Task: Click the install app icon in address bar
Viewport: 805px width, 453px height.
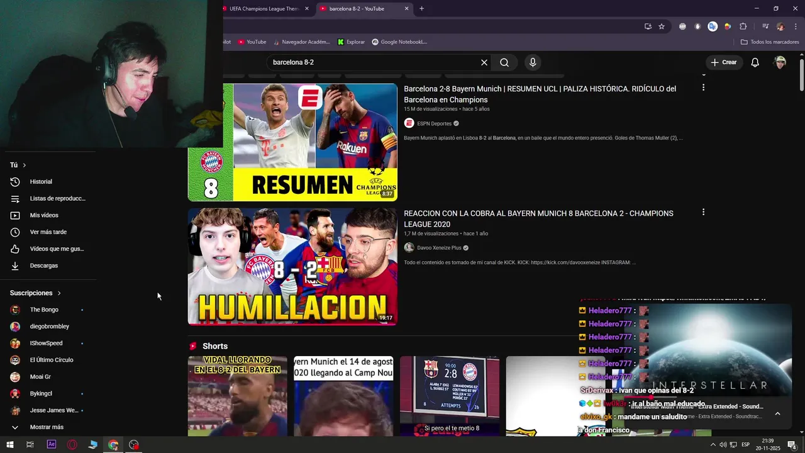Action: pos(648,26)
